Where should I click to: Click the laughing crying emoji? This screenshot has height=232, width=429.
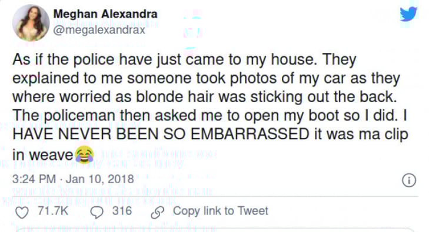tap(85, 154)
